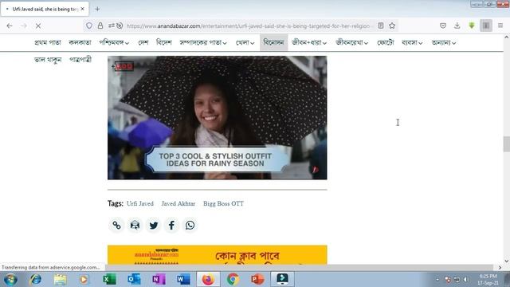Image resolution: width=510 pixels, height=287 pixels.
Task: Open the ভাল থাকুন link
Action: 48,60
